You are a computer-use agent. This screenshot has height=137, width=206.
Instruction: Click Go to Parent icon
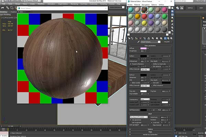click(168, 38)
